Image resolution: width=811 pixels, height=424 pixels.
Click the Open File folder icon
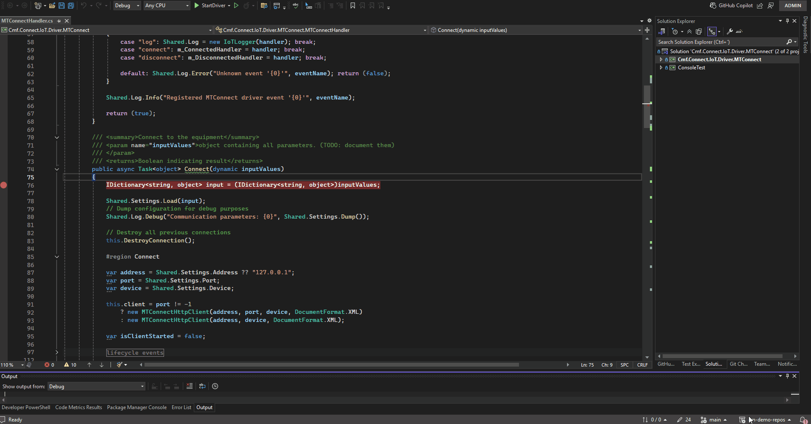(x=52, y=6)
